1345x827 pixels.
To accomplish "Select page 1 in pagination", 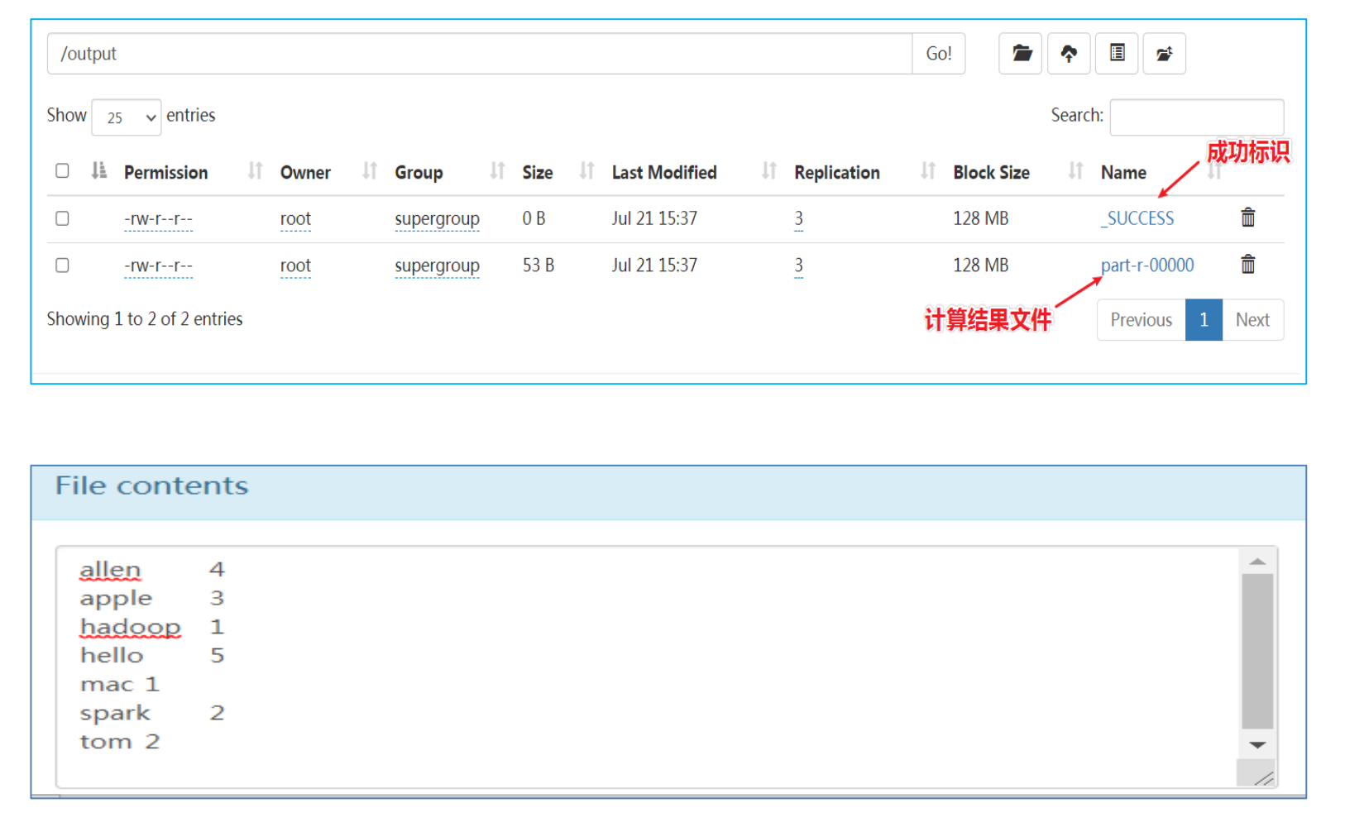I will click(1204, 320).
